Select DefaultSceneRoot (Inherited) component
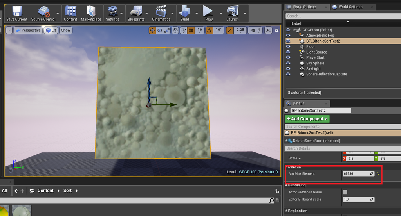This screenshot has height=216, width=401. tap(316, 141)
